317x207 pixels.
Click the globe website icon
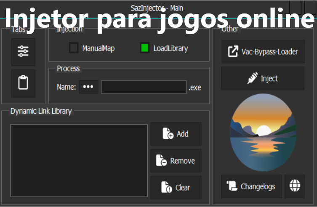point(295,186)
